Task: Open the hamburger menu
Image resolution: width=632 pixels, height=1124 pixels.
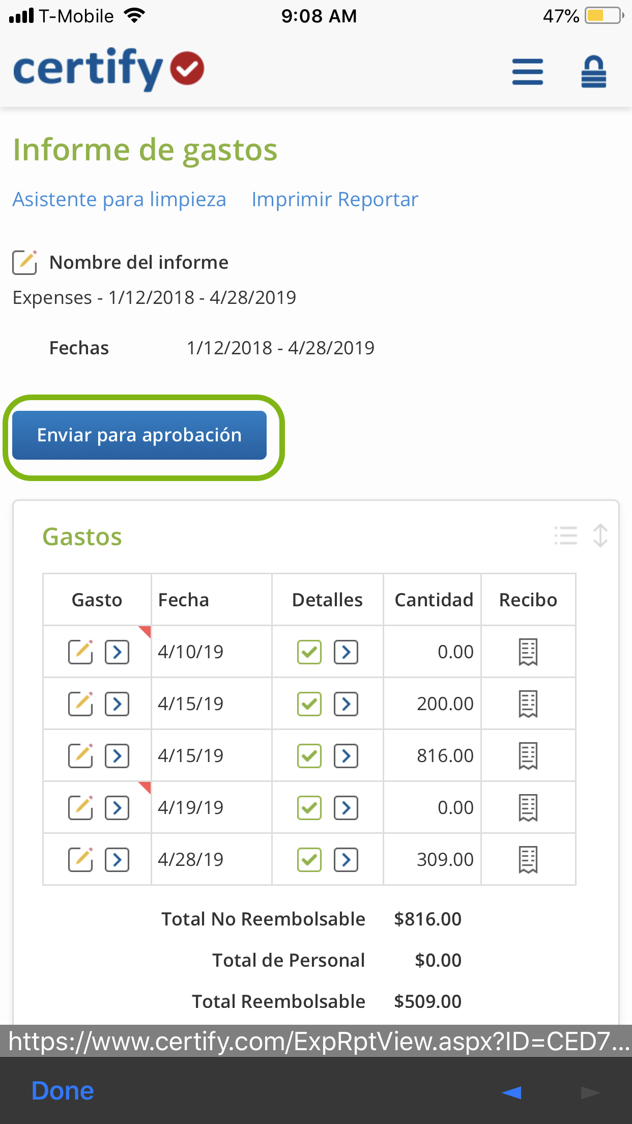Action: coord(527,71)
